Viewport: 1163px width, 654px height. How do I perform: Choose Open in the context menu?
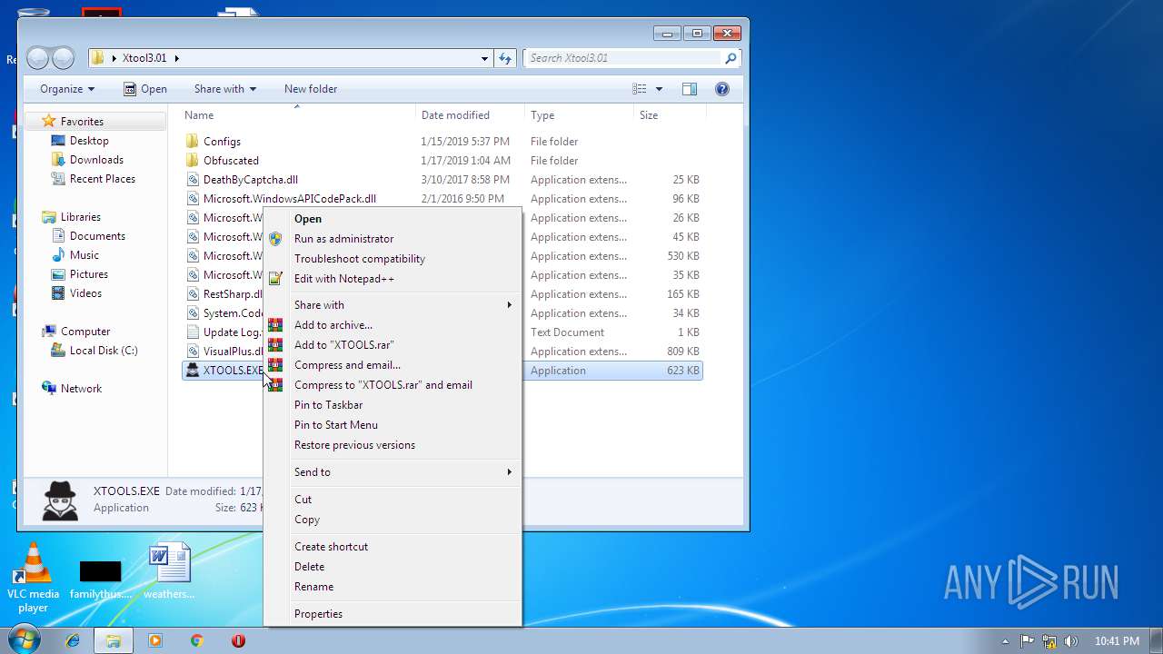393,219
